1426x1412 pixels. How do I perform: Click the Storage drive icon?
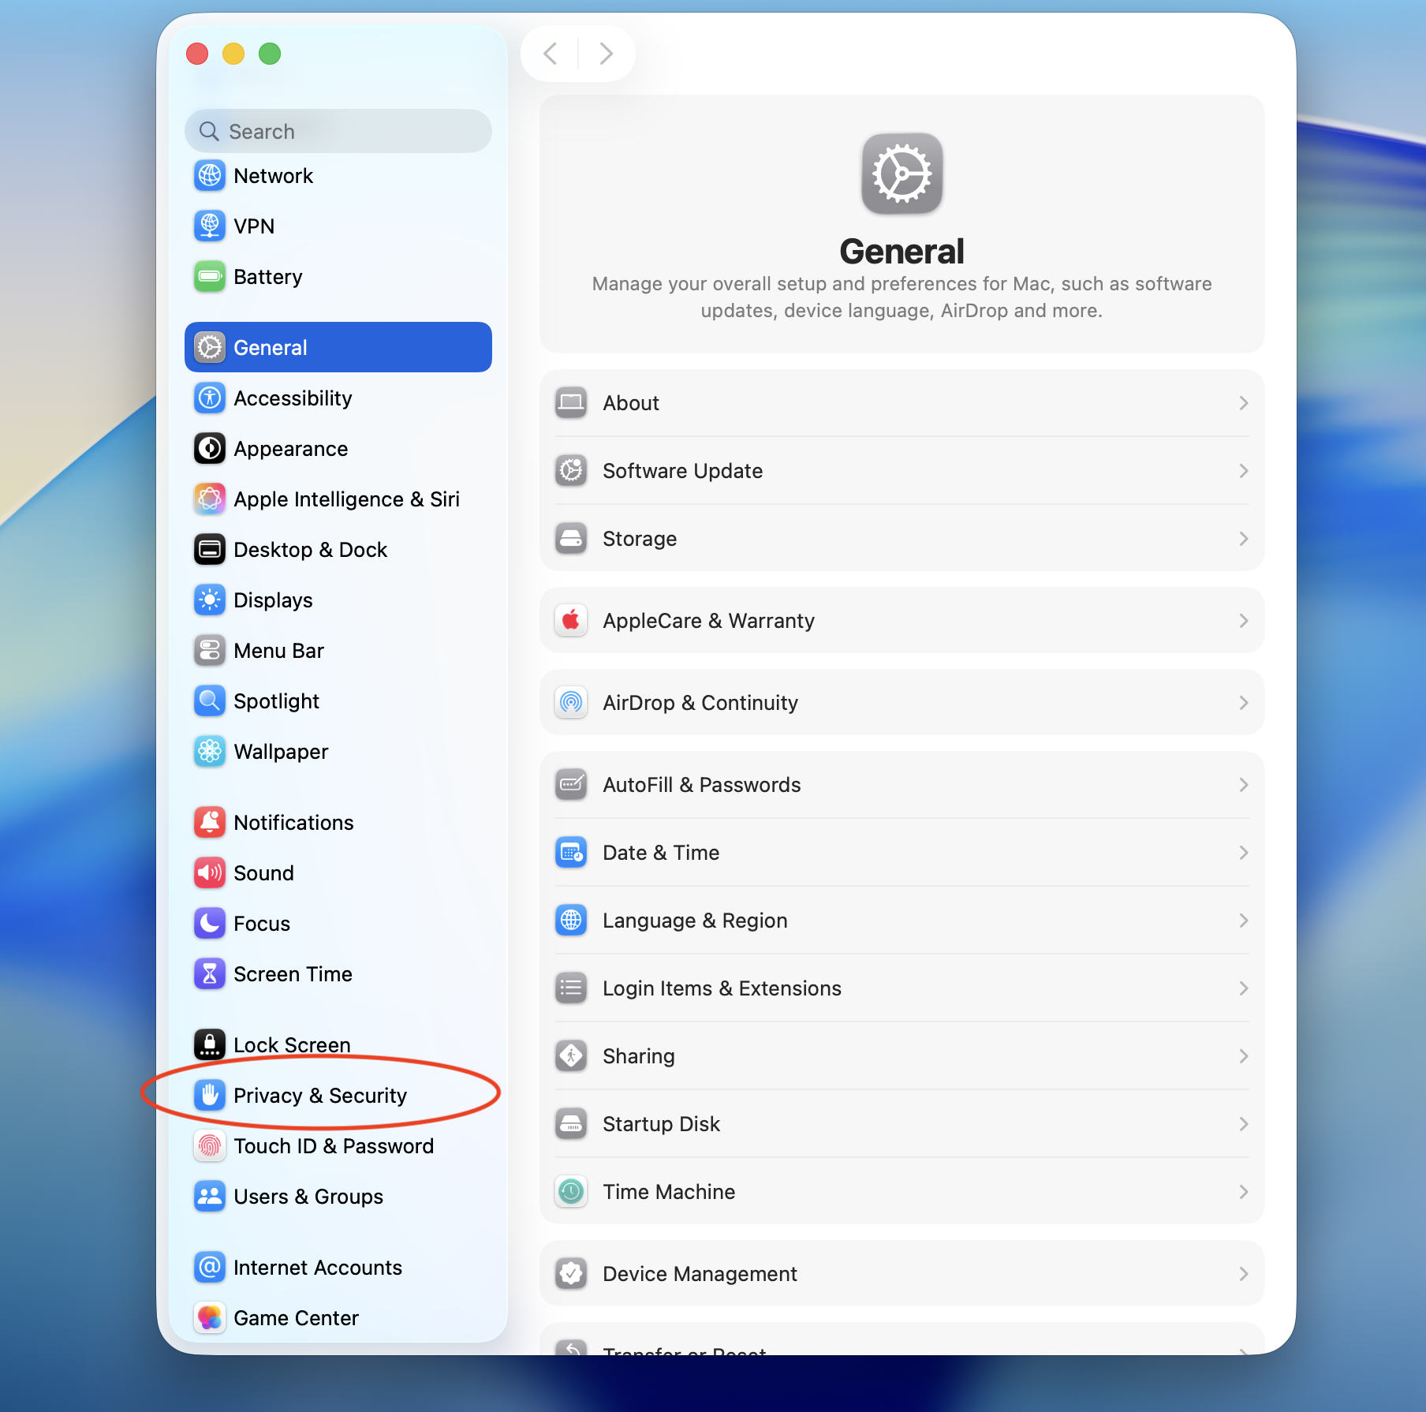pyautogui.click(x=571, y=538)
